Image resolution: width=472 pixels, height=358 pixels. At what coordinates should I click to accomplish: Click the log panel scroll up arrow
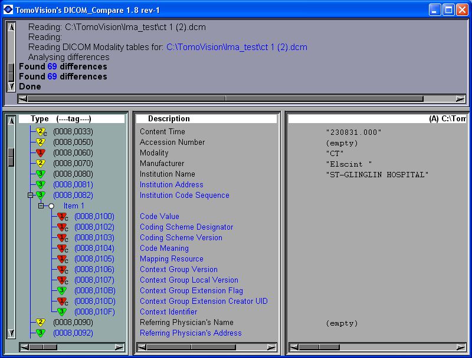pyautogui.click(x=11, y=27)
